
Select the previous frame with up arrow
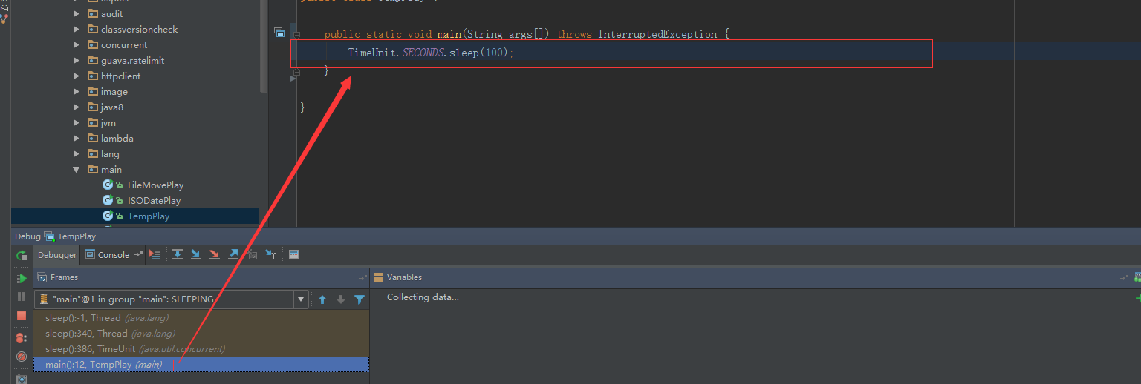pyautogui.click(x=322, y=299)
